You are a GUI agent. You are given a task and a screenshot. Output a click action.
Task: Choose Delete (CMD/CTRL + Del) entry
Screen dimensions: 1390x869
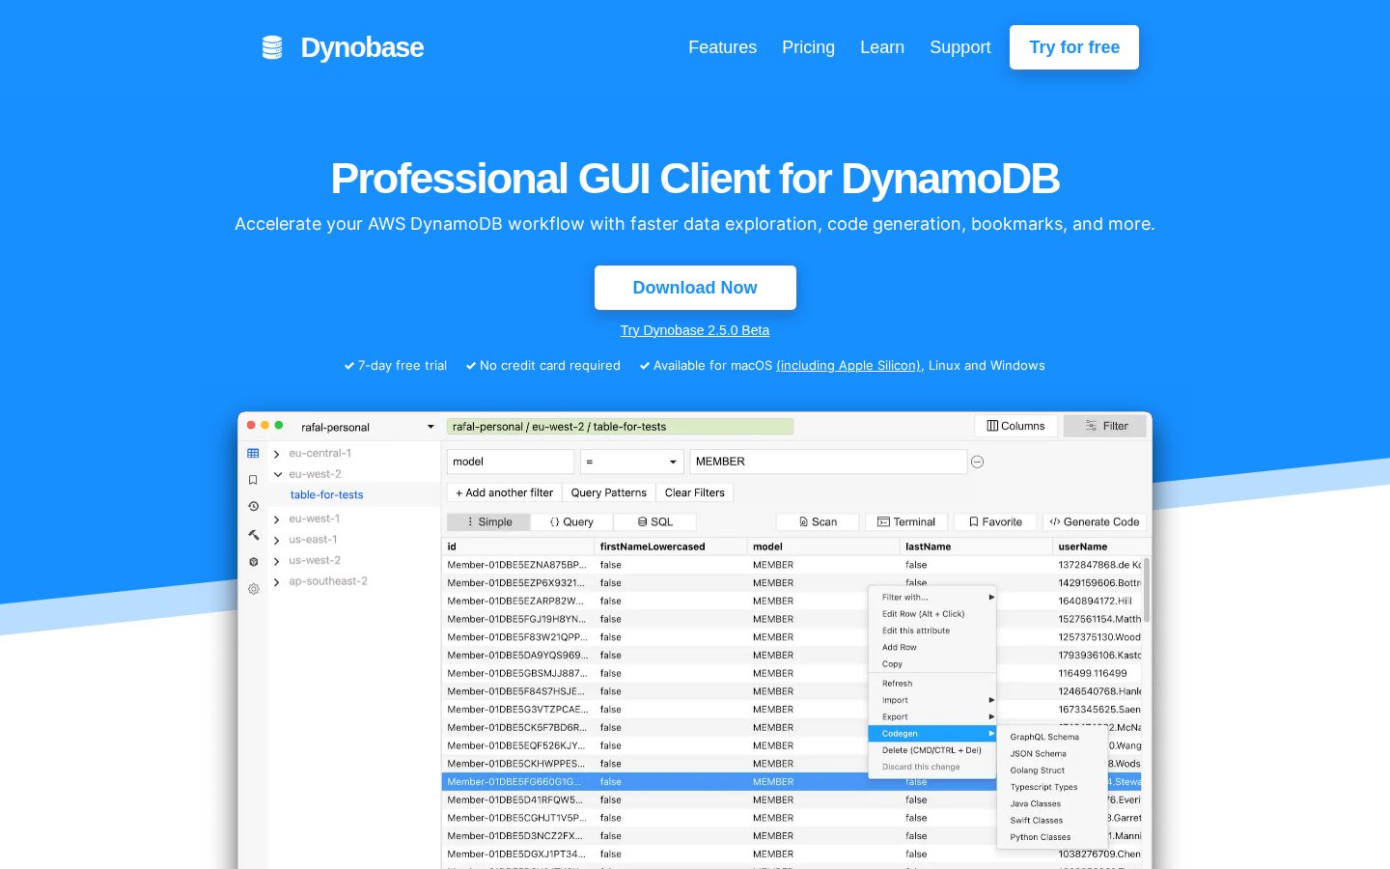pyautogui.click(x=932, y=750)
